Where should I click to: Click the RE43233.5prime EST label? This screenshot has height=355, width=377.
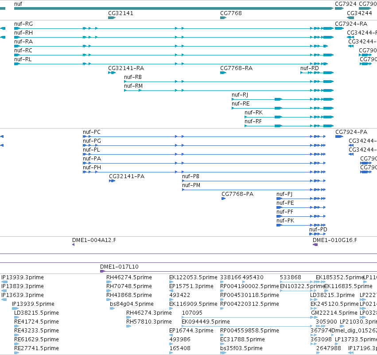tap(36, 331)
